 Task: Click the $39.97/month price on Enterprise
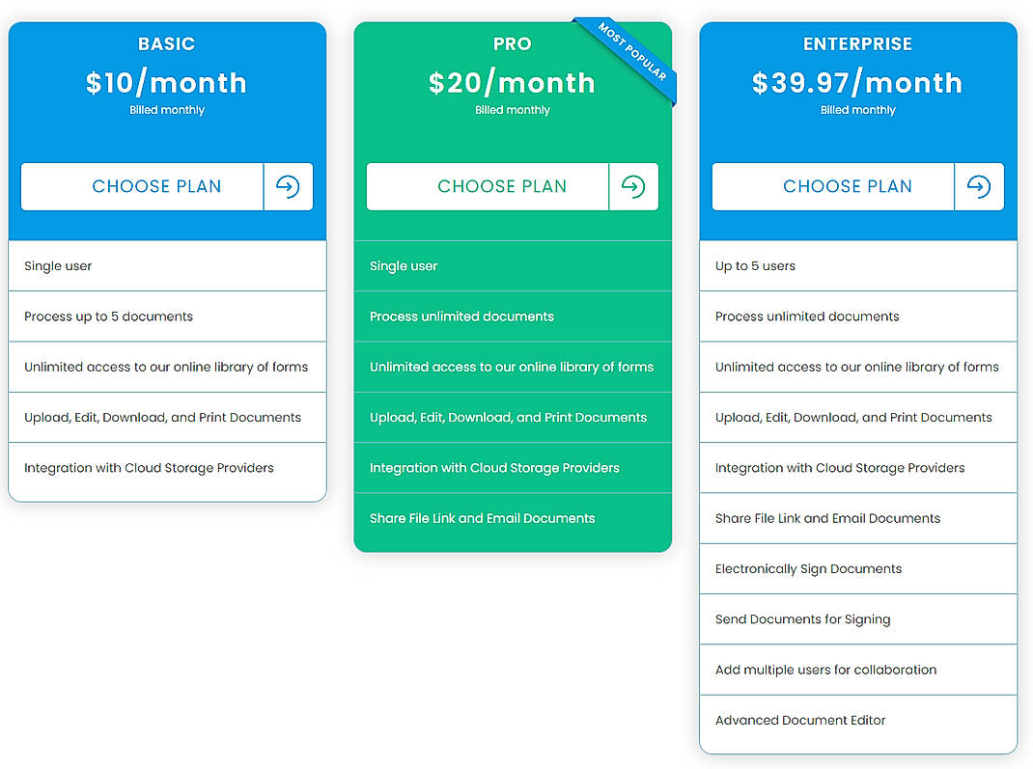[x=857, y=83]
